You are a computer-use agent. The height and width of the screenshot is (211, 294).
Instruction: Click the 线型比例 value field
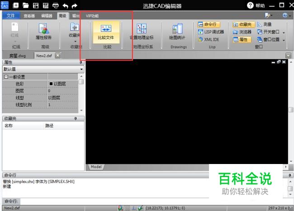[x=63, y=105]
